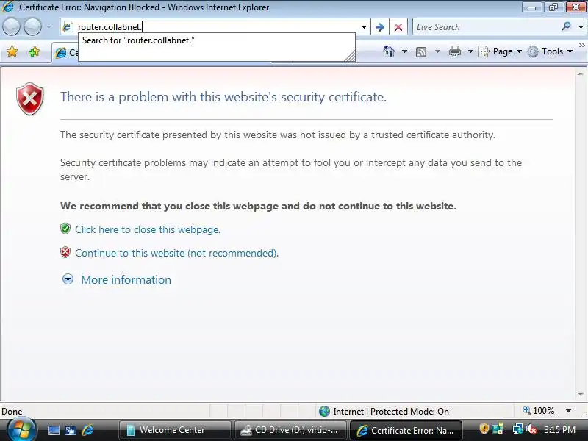Click the 3:15 PM system clock

559,429
